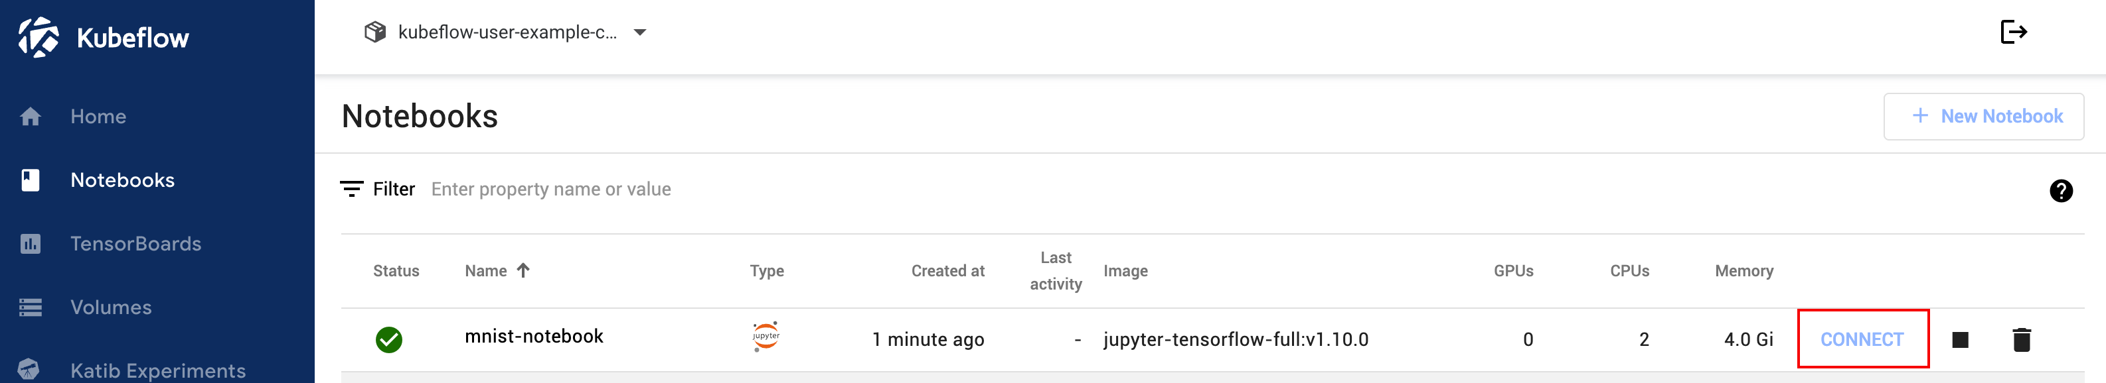Open the help question mark icon

[x=2061, y=190]
